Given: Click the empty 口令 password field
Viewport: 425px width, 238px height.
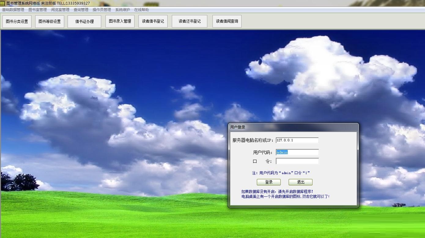Looking at the screenshot, I should coord(297,161).
